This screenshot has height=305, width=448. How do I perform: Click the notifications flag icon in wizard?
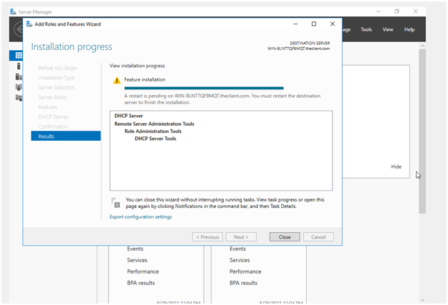pyautogui.click(x=116, y=203)
